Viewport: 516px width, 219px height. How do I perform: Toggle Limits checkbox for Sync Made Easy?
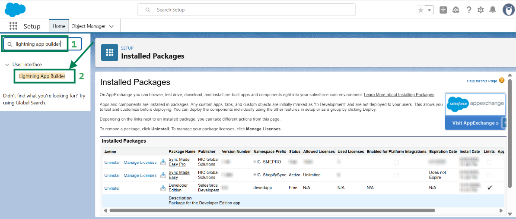point(489,175)
